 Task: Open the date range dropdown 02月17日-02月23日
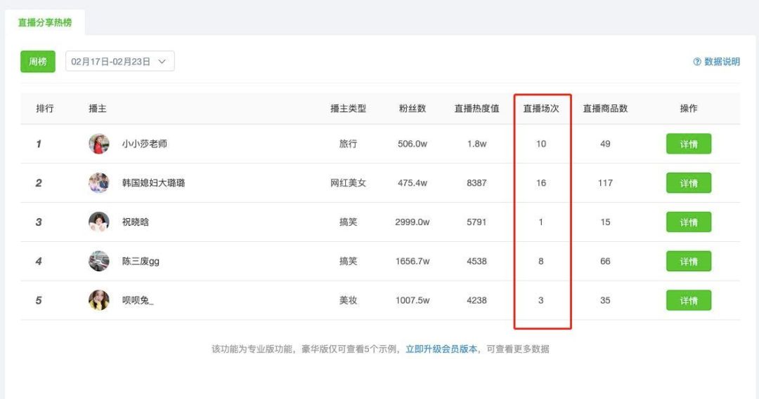point(111,62)
